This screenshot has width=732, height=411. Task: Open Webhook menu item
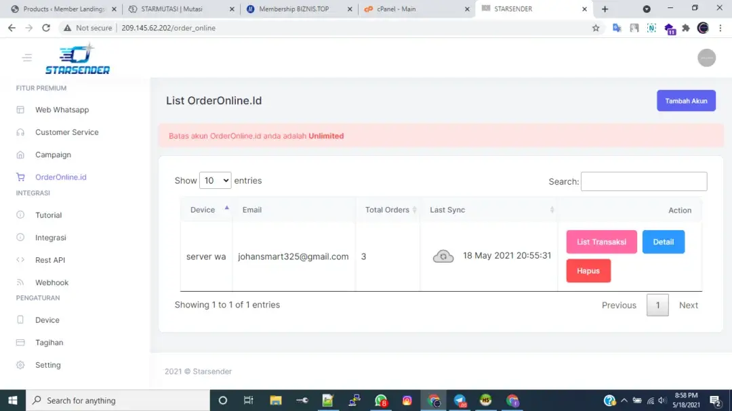(x=52, y=282)
